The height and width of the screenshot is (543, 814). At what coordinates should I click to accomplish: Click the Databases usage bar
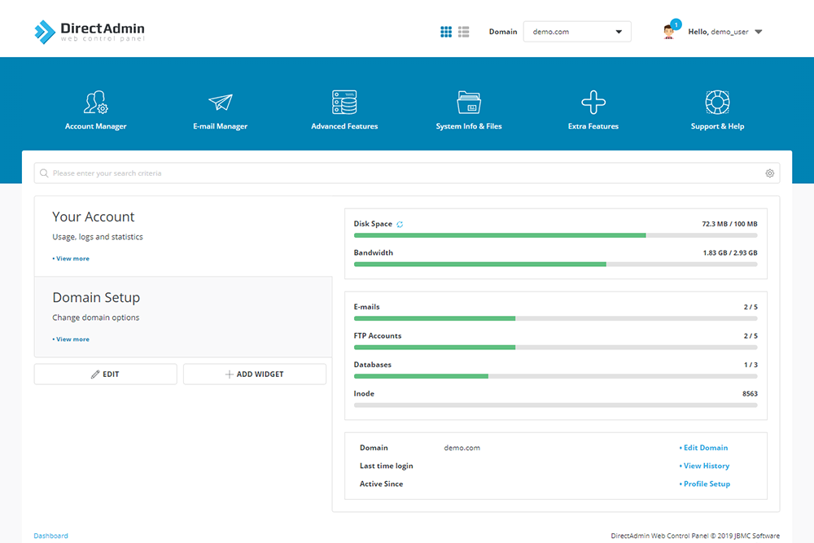[x=555, y=376]
